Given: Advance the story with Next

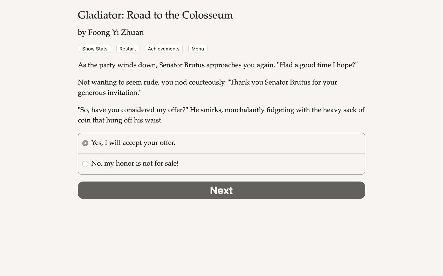Looking at the screenshot, I should click(x=221, y=190).
